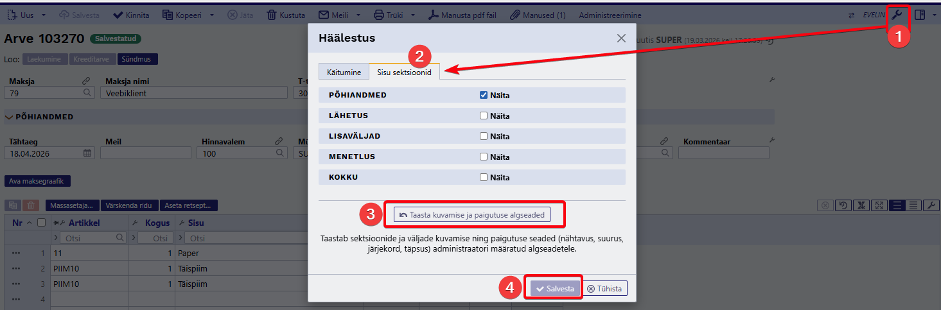The height and width of the screenshot is (310, 941).
Task: Click the Kommentaar input field
Action: (x=725, y=153)
